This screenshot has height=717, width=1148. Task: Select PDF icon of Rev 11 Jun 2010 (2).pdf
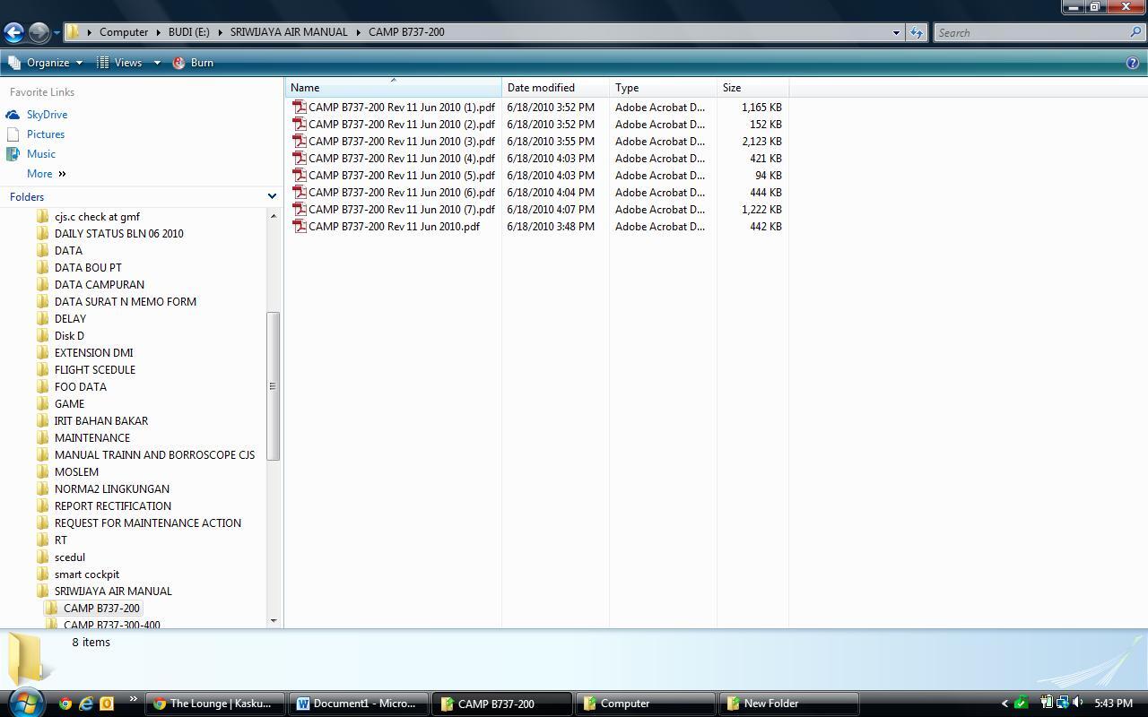(x=300, y=124)
